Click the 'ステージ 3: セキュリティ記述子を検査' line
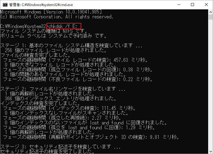 coord(60,147)
